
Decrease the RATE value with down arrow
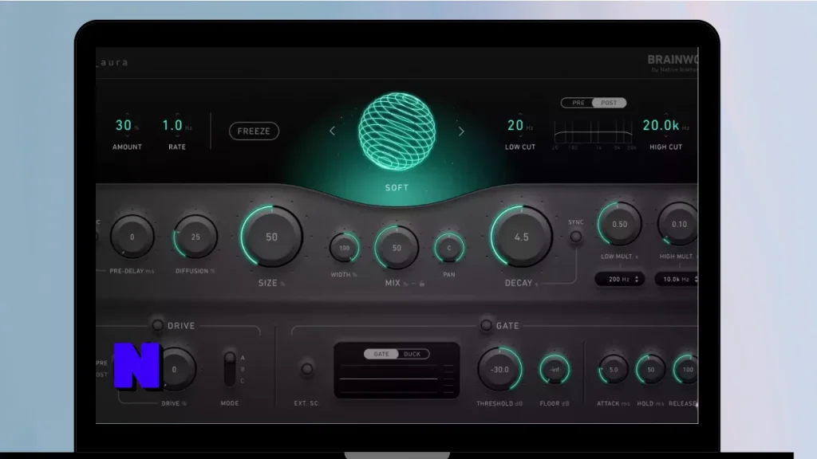(x=177, y=136)
